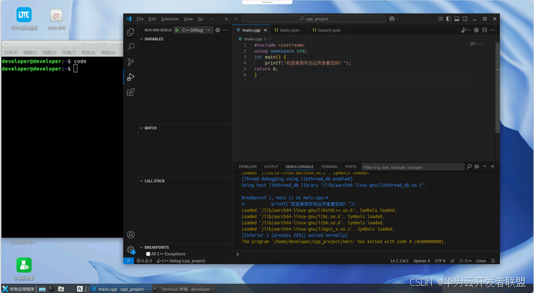The image size is (534, 293).
Task: Collapse the VARIABLES section
Action: tap(152, 39)
